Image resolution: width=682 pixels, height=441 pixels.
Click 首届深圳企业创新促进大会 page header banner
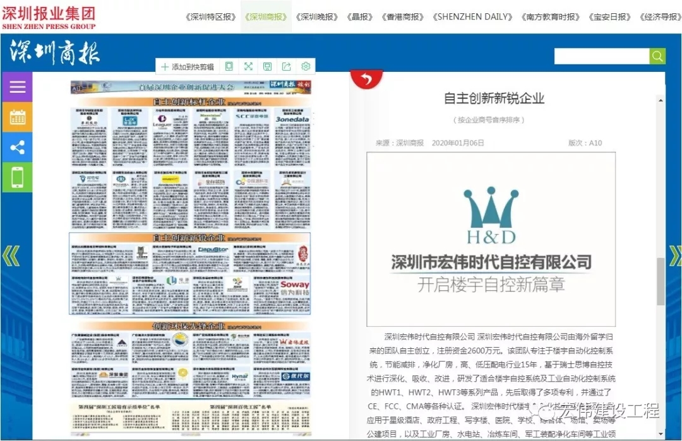point(191,87)
